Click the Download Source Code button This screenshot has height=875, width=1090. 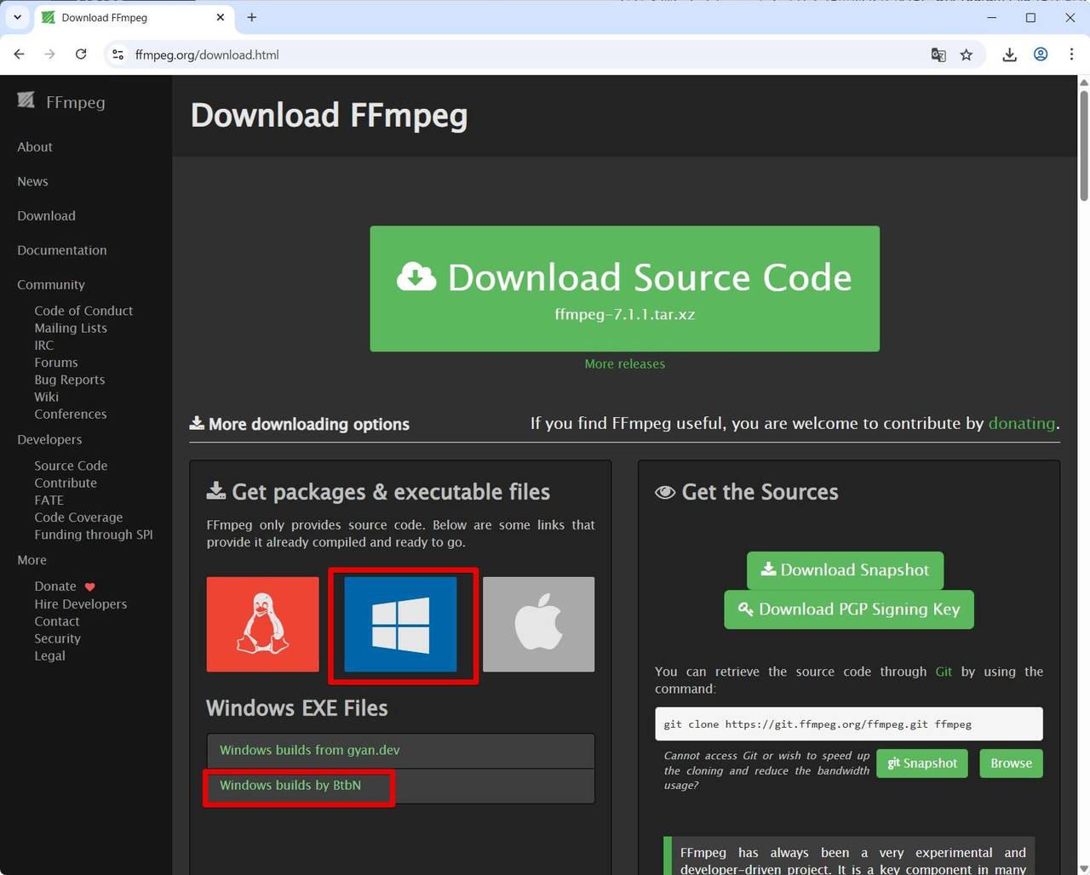pyautogui.click(x=624, y=289)
